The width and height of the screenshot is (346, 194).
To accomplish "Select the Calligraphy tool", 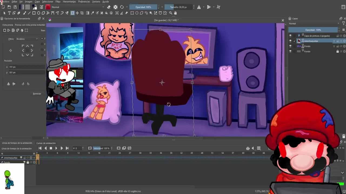I will (19, 13).
